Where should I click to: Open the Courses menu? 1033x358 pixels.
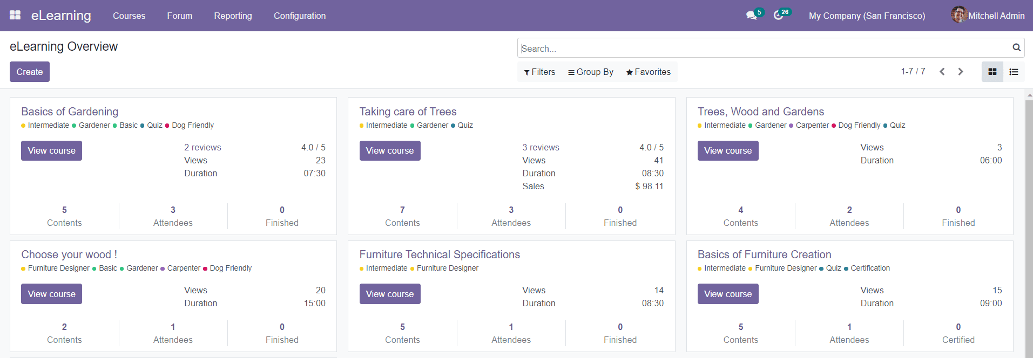129,16
